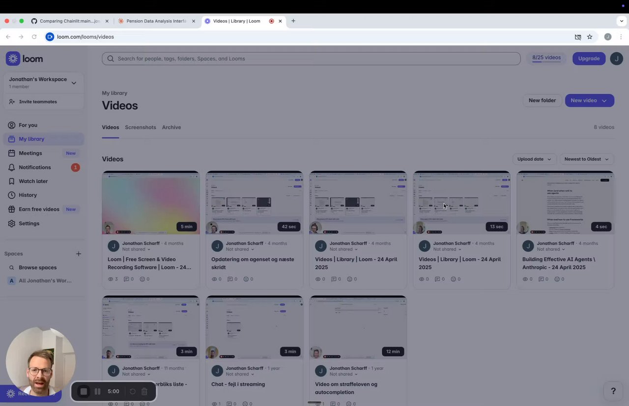
Task: Click the bell icon beside Notifications
Action: (x=12, y=168)
